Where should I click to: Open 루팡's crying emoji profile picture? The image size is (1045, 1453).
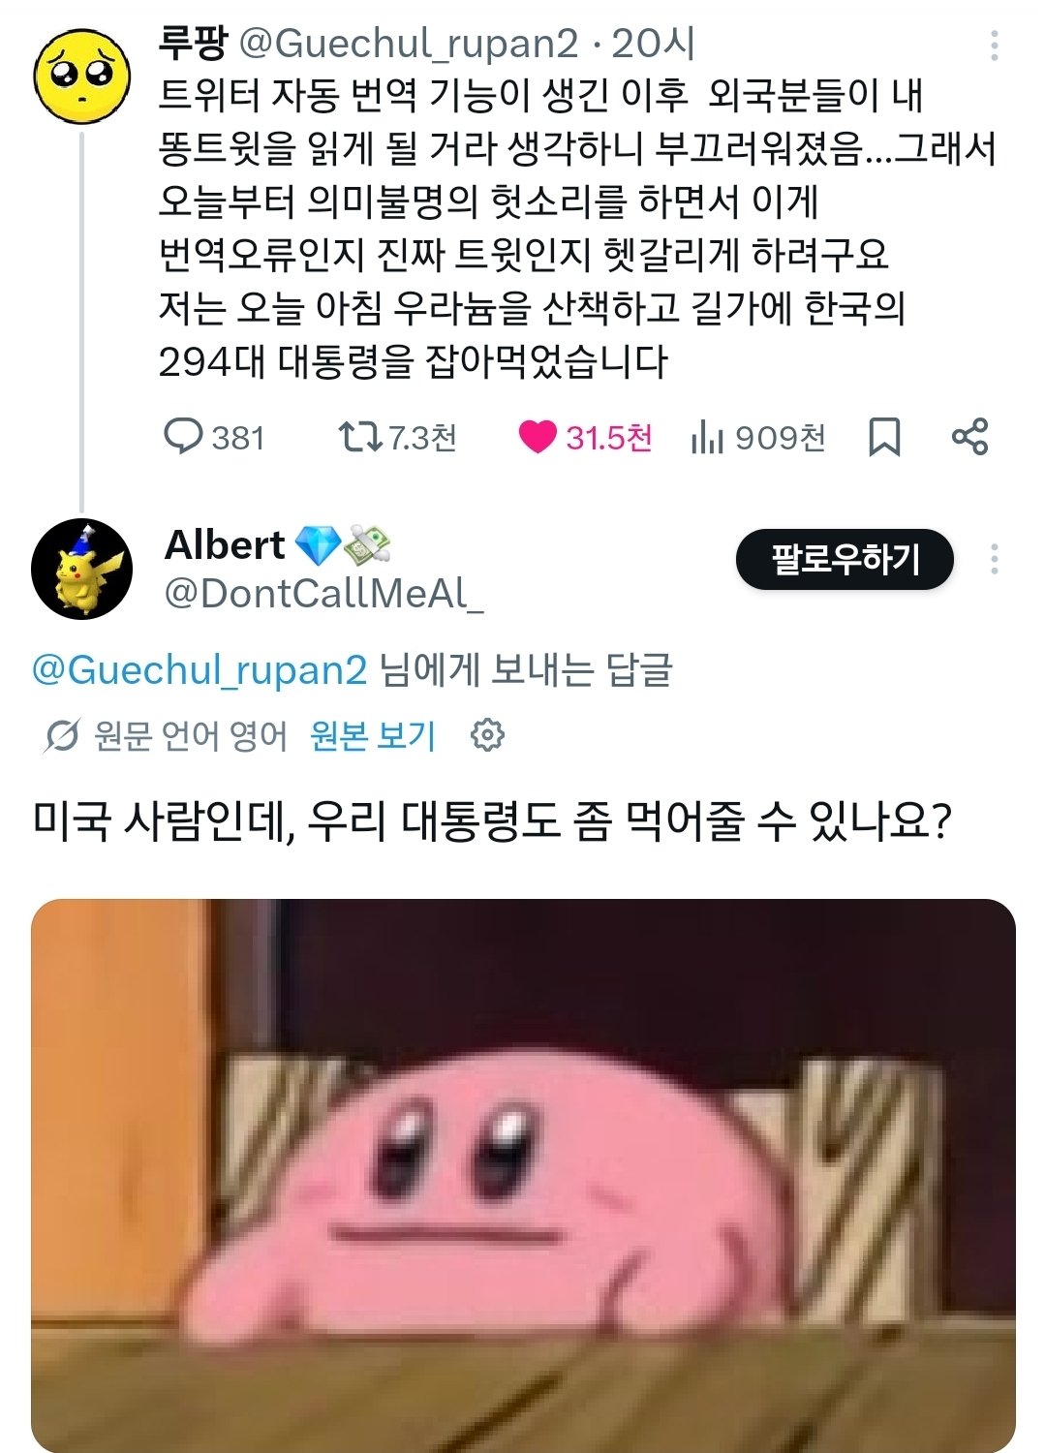81,76
